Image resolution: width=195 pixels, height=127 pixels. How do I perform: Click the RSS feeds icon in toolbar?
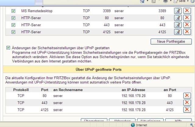[x=154, y=1]
